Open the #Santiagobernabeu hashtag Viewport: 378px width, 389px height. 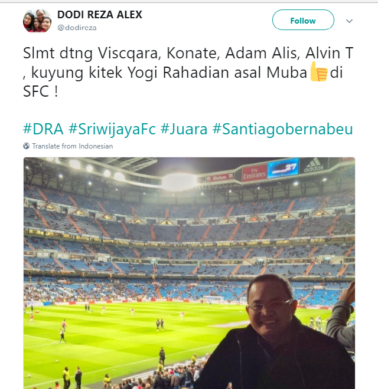282,129
